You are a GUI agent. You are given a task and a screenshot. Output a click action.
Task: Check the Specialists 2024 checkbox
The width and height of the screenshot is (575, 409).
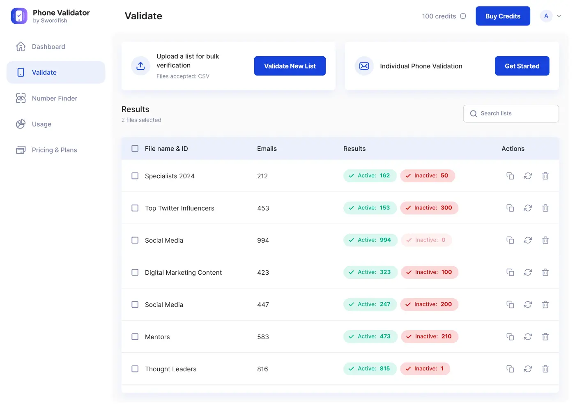pyautogui.click(x=135, y=176)
